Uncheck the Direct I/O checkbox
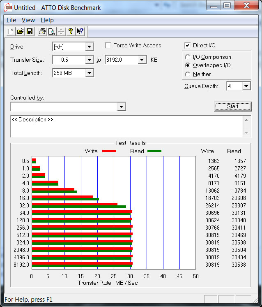 click(187, 46)
